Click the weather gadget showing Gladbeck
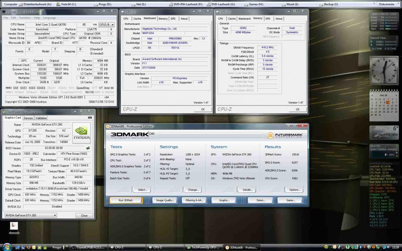This screenshot has height=251, width=402. (x=384, y=132)
